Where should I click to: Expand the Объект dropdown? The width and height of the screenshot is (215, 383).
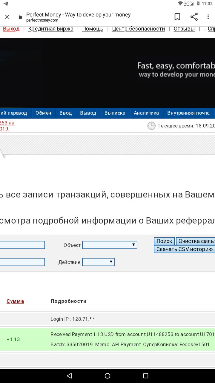[110, 245]
